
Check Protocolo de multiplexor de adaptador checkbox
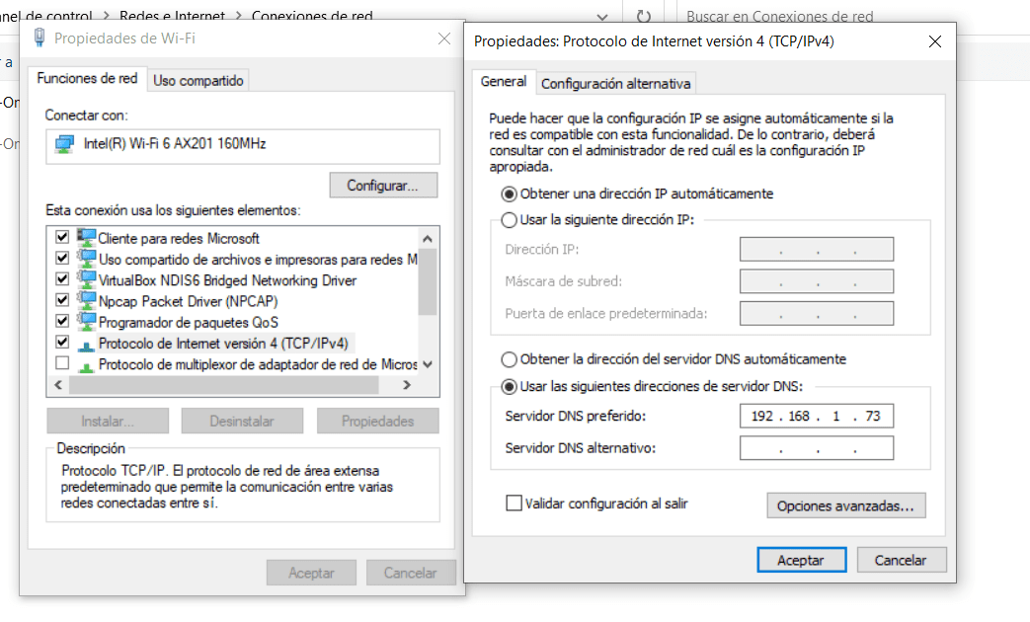click(x=62, y=362)
